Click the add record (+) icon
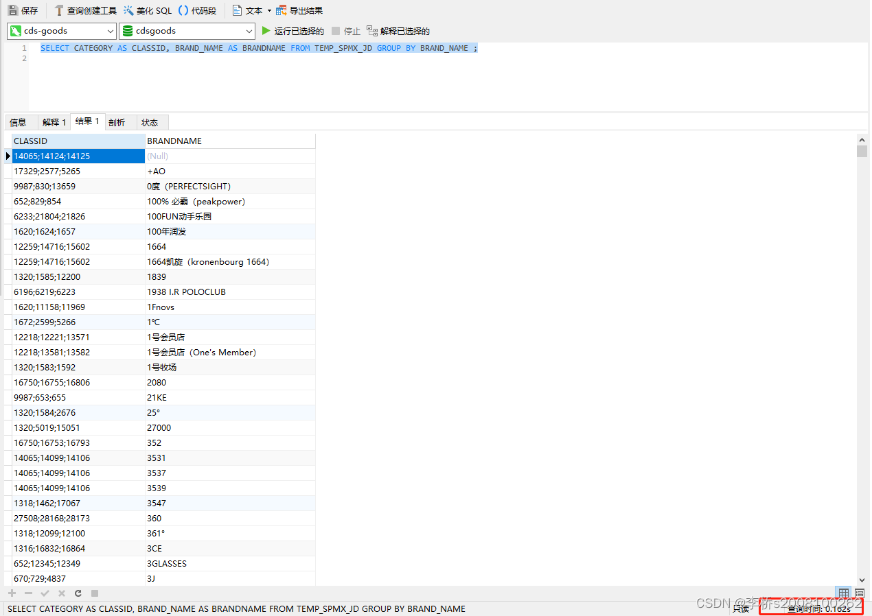 point(12,593)
